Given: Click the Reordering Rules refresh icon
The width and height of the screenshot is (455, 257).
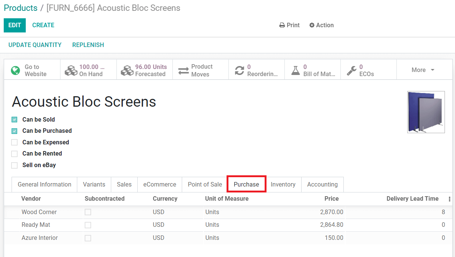Looking at the screenshot, I should 239,70.
